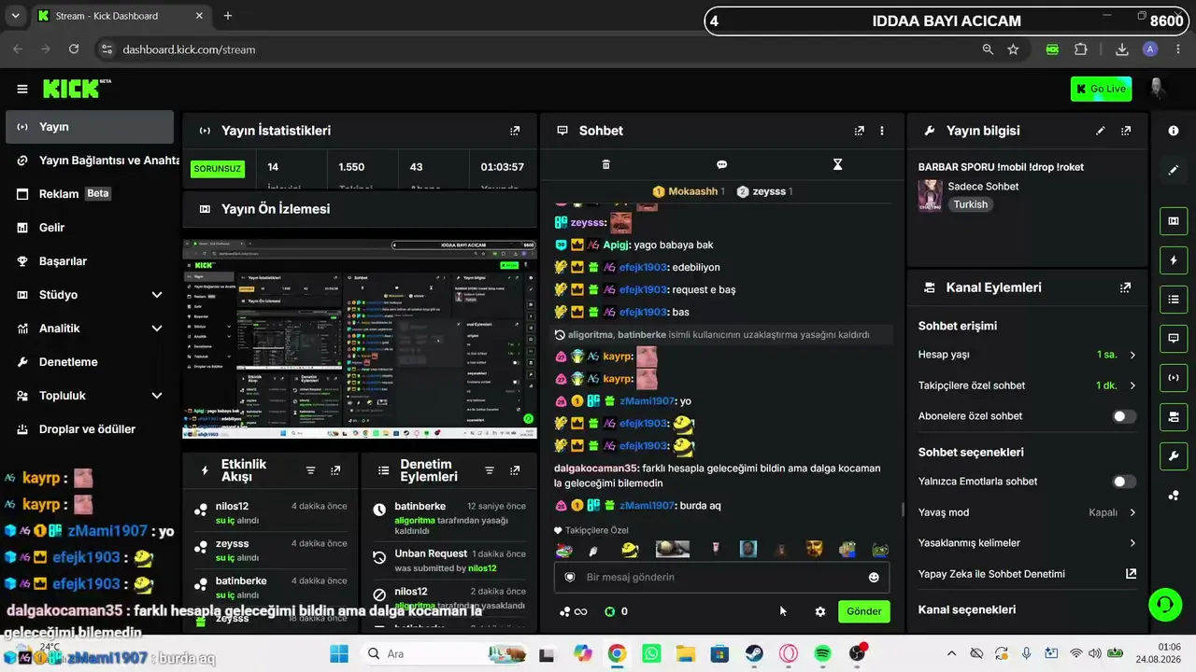Open Başarılar sidebar item
Screen dimensions: 1196x672
coord(90,261)
